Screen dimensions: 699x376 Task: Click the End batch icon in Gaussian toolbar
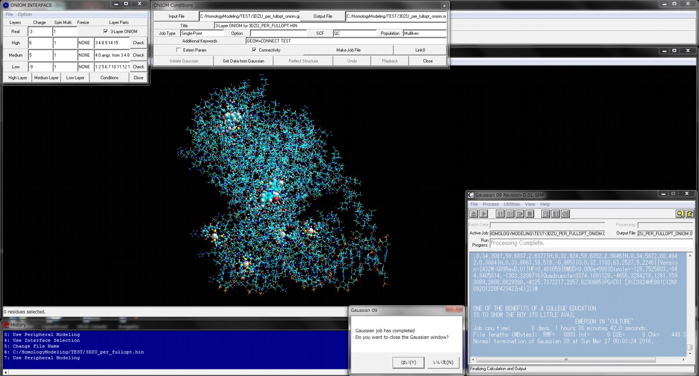pyautogui.click(x=556, y=214)
